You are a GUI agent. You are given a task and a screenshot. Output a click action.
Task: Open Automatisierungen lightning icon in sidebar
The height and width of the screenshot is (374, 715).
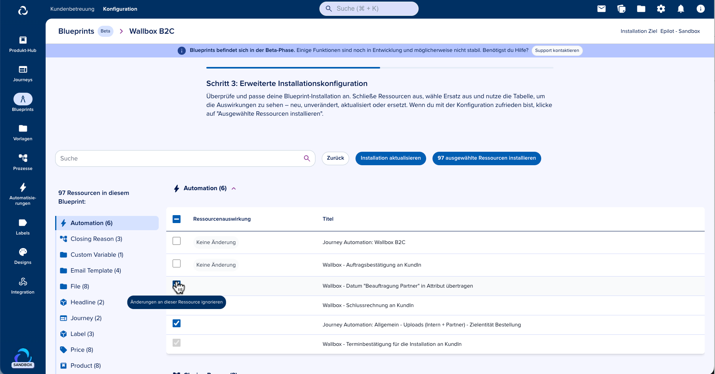click(x=23, y=187)
